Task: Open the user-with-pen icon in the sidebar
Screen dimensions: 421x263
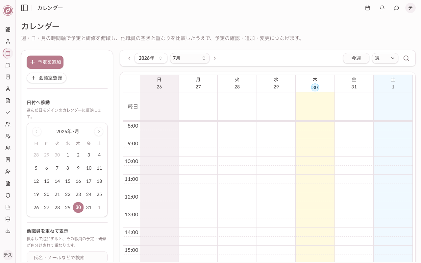Action: pos(8,136)
